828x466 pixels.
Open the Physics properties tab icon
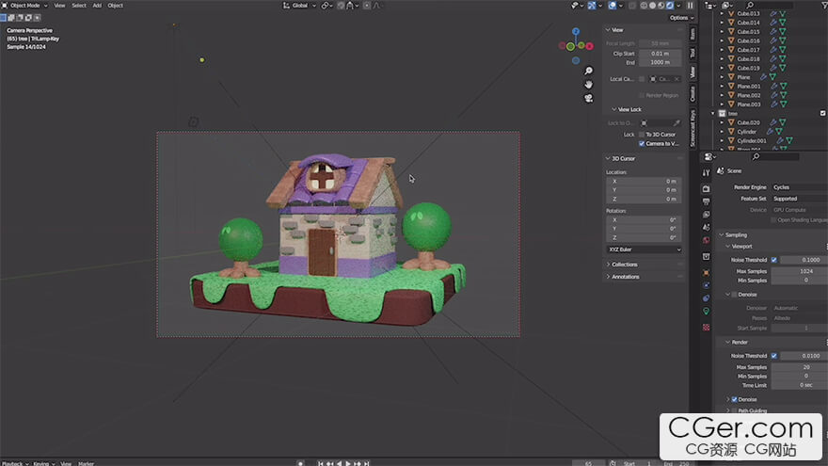pyautogui.click(x=706, y=285)
